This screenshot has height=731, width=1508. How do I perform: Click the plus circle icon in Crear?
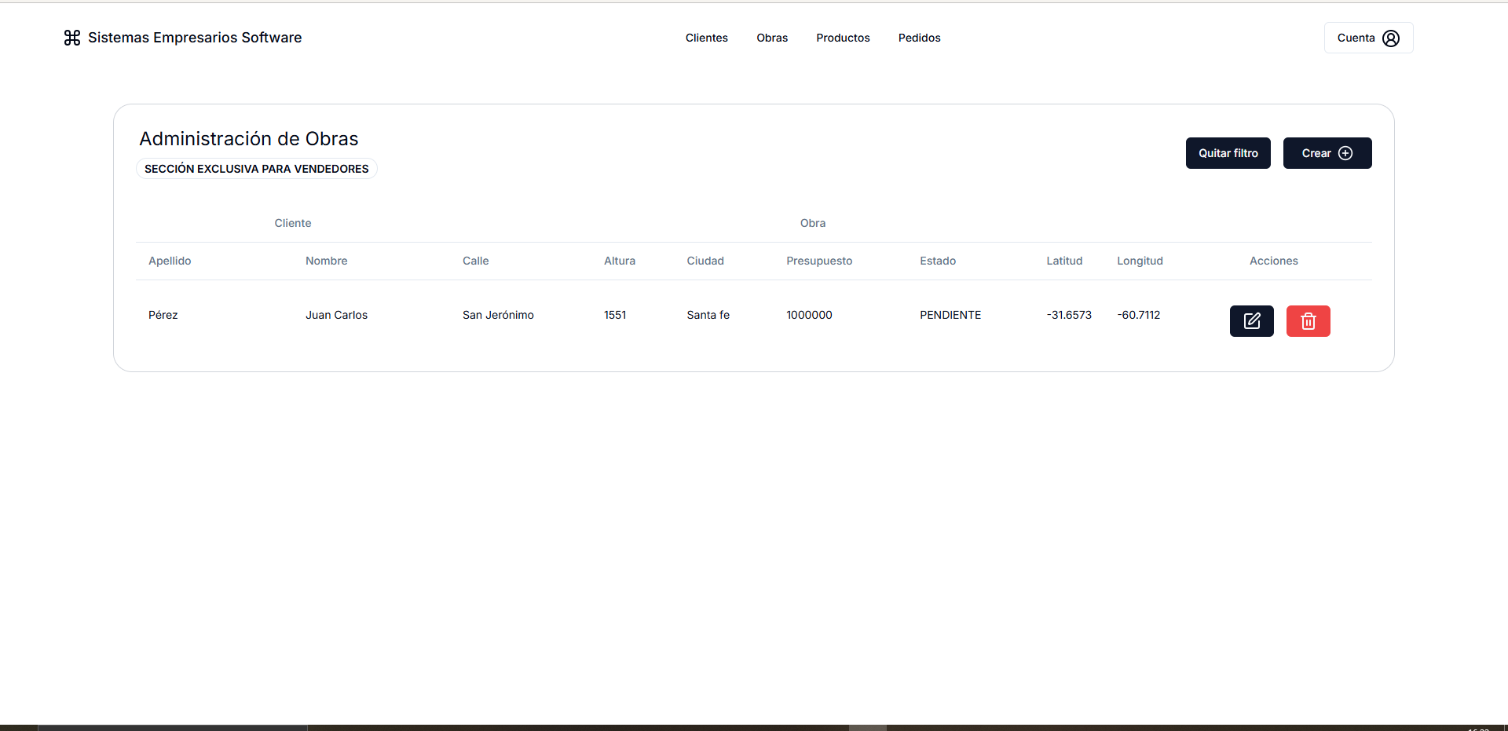tap(1345, 153)
